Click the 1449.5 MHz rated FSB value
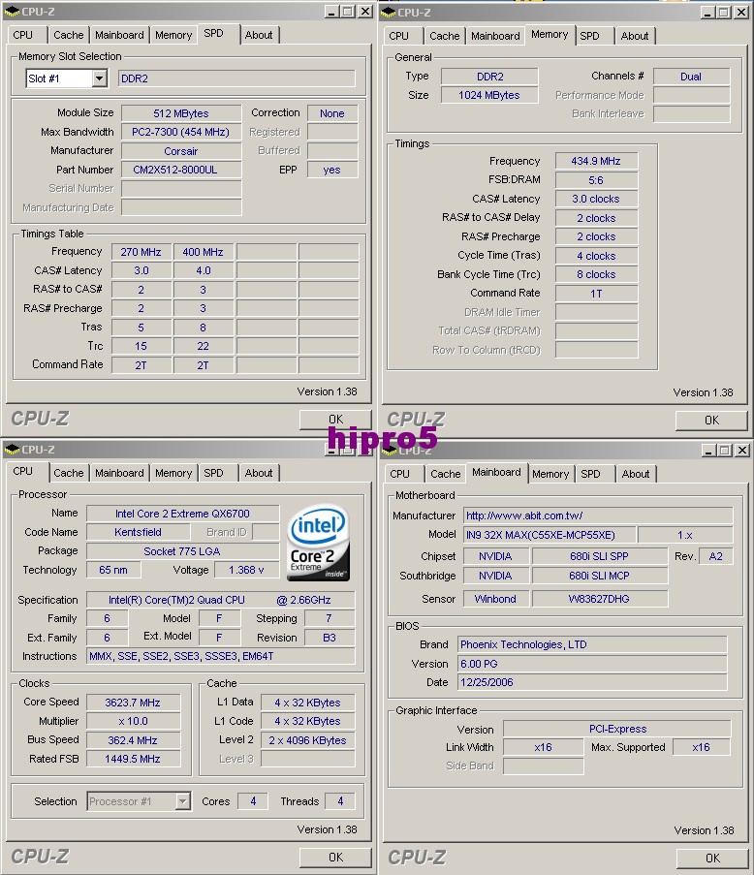754x875 pixels. pyautogui.click(x=134, y=760)
